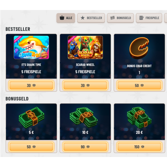This screenshot has height=167, width=167.
Task: Click the 20 € cash stack icon
Action: coord(139,118)
